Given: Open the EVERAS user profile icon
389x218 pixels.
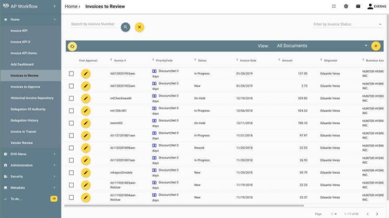Looking at the screenshot, I should (x=370, y=6).
